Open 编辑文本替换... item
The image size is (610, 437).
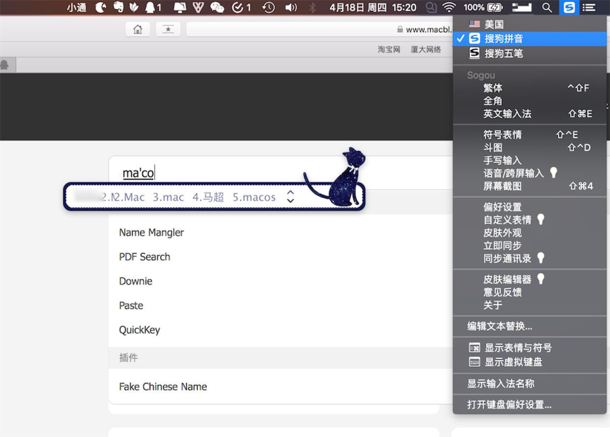click(x=529, y=326)
